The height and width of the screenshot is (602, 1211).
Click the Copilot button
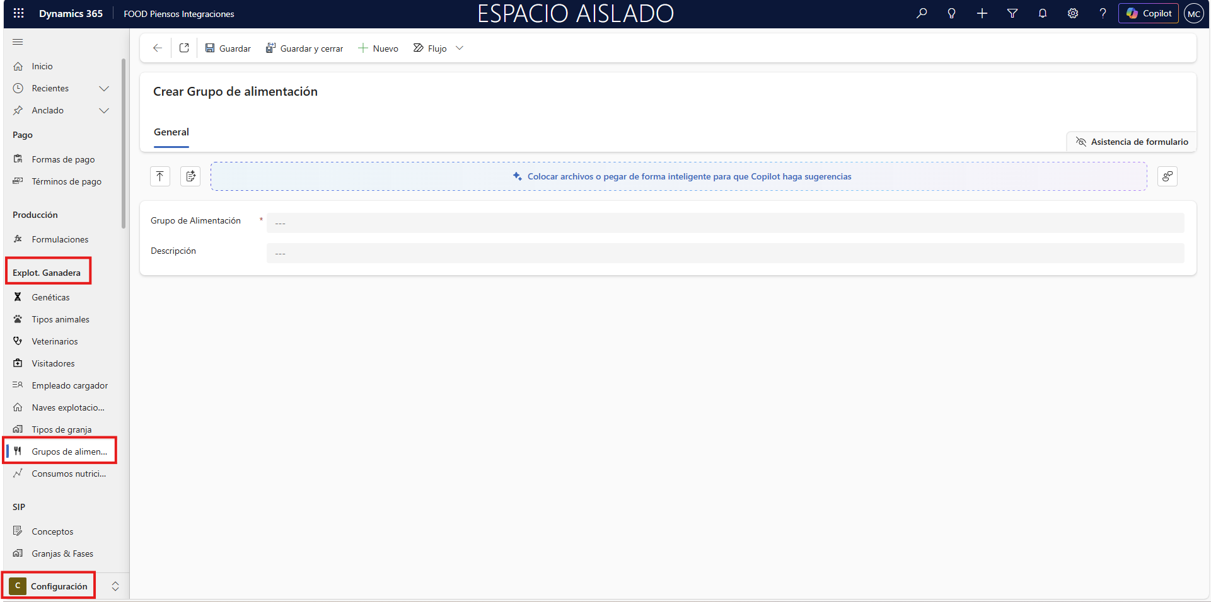pos(1148,13)
